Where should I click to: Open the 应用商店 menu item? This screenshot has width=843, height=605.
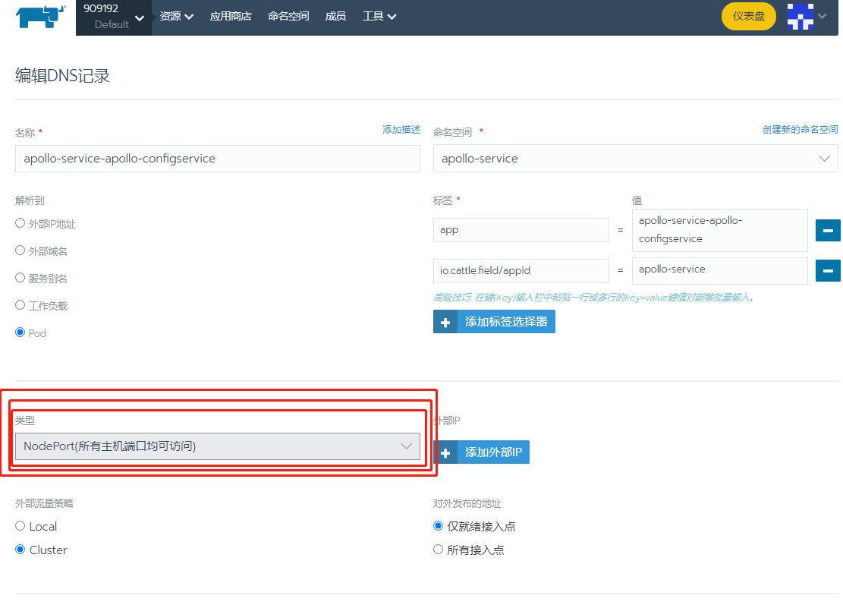pos(231,15)
